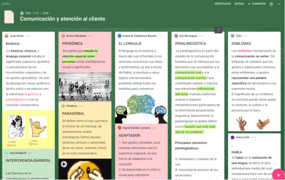Open Imane El Abdellaoui's avatar icon
285x180 pixels.
pos(119,36)
